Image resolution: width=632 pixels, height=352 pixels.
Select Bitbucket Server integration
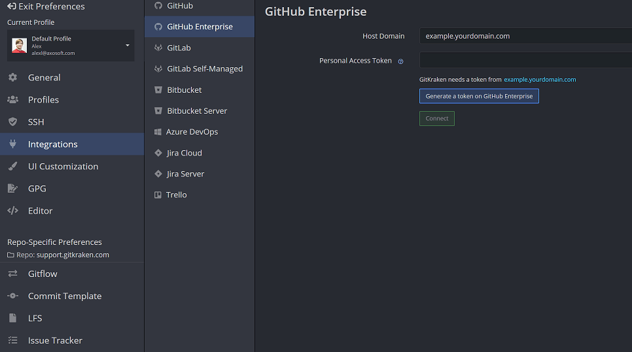point(197,111)
